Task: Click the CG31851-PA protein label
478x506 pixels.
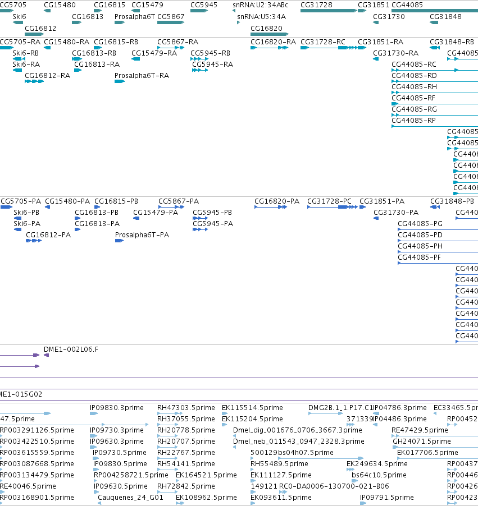Action: tap(382, 201)
